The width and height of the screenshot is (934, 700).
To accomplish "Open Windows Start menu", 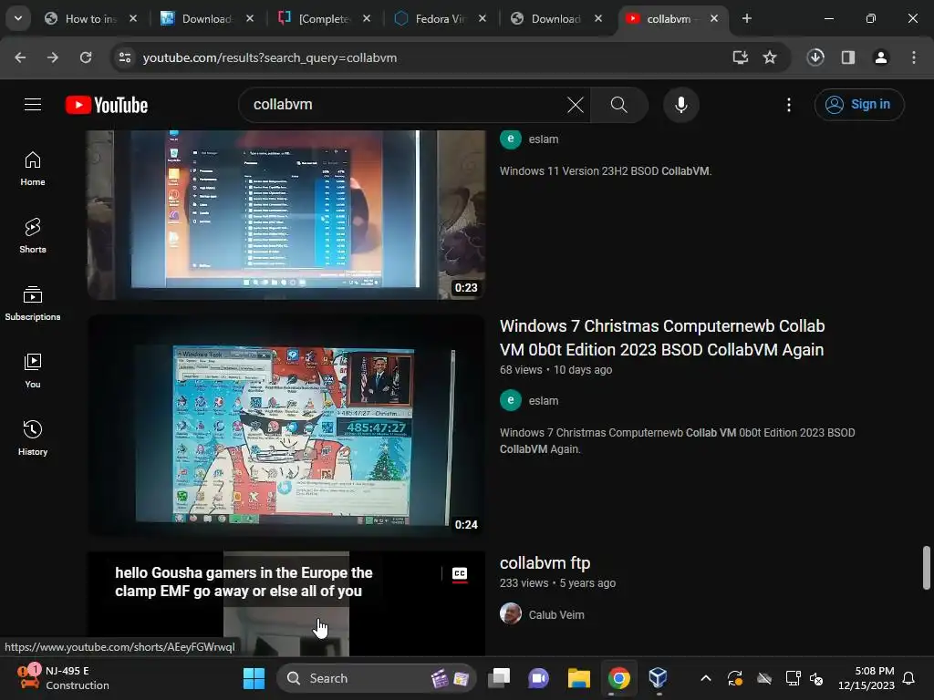I will tap(254, 678).
